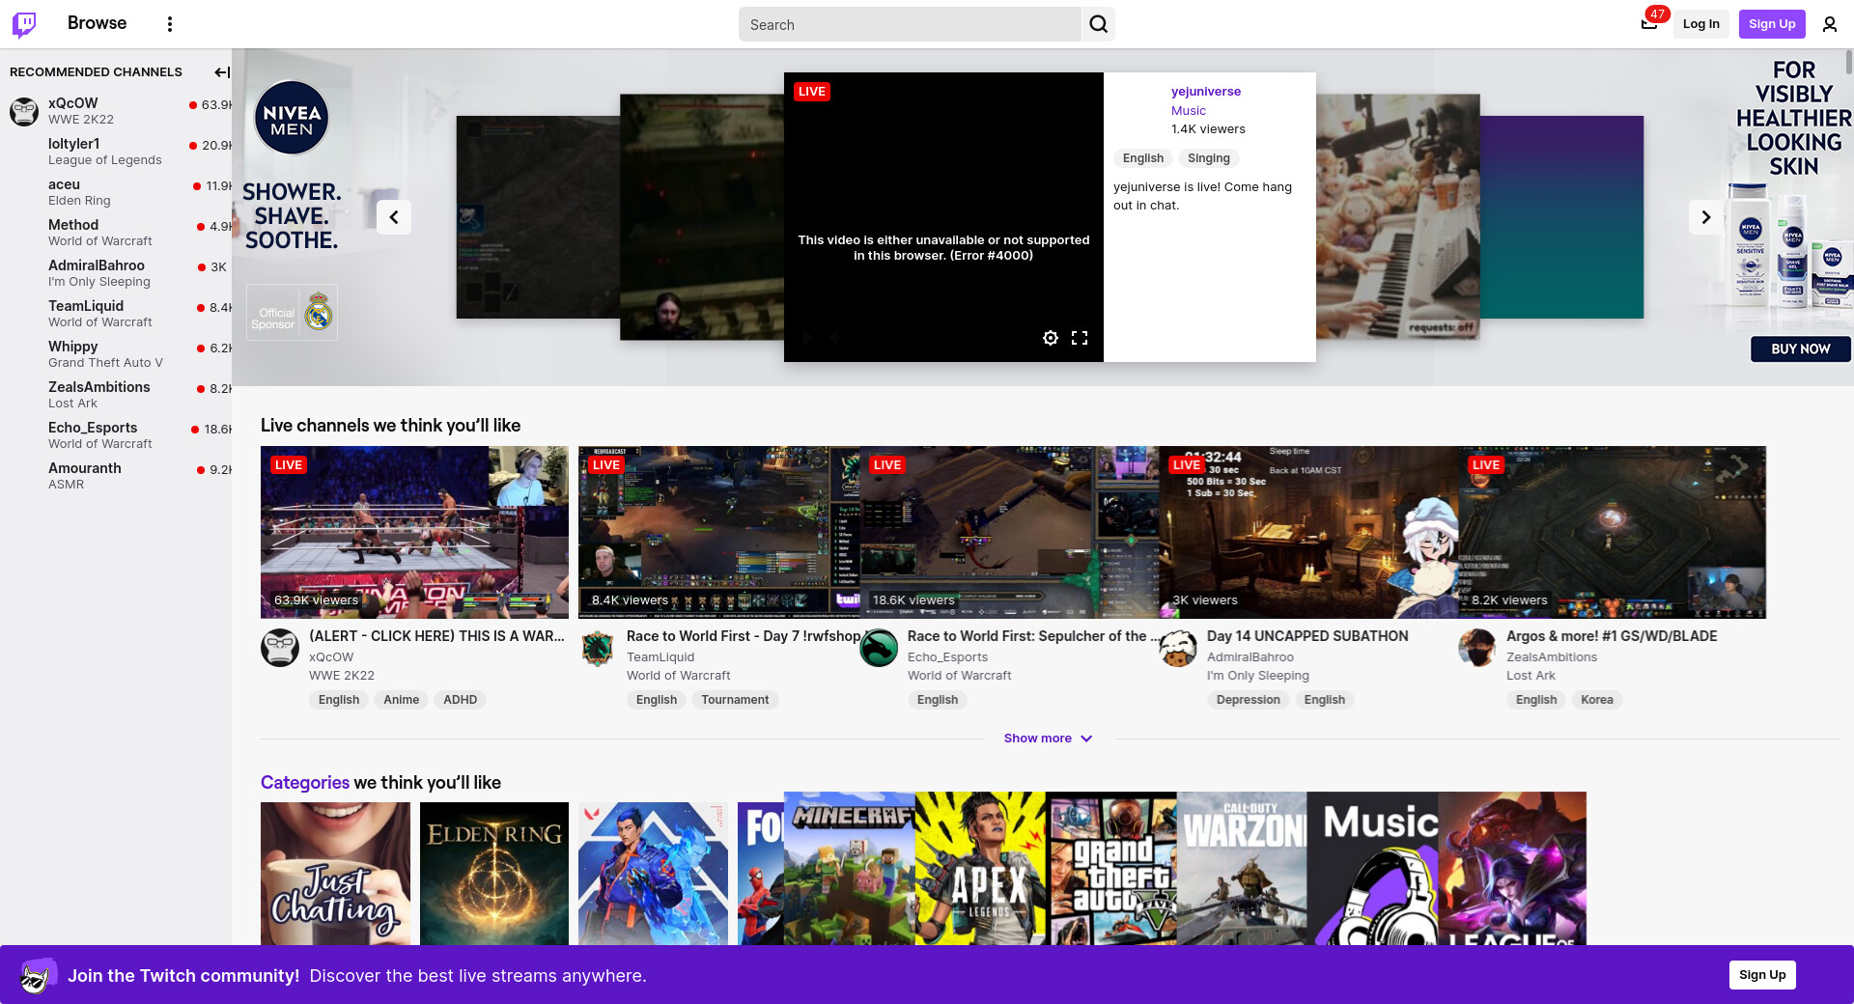Open xQcOW channel from sidebar
Screen dimensions: 1854x1004
[73, 103]
